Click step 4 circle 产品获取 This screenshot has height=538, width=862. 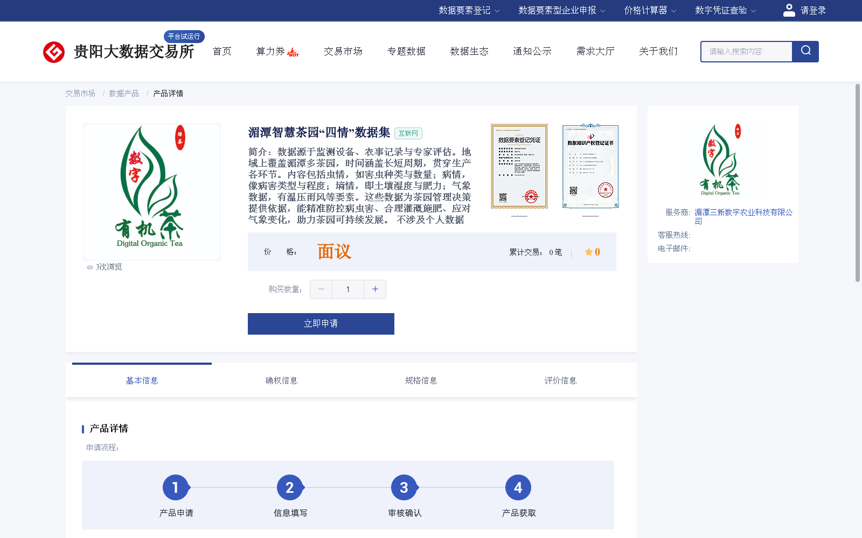(x=518, y=487)
